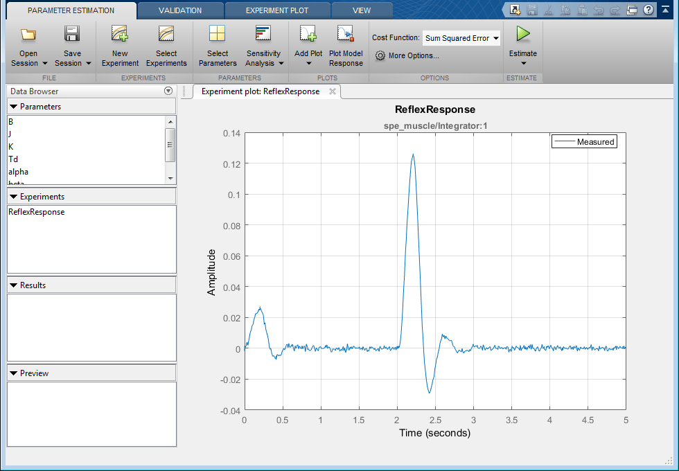
Task: Switch to the View tab
Action: [x=362, y=10]
